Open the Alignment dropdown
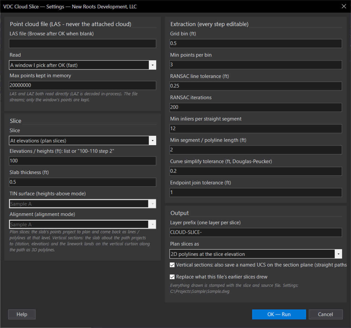 82,224
